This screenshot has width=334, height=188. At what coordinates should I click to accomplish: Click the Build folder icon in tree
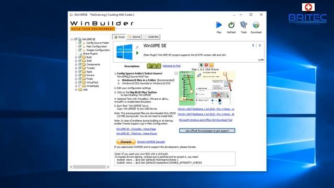tap(84, 57)
